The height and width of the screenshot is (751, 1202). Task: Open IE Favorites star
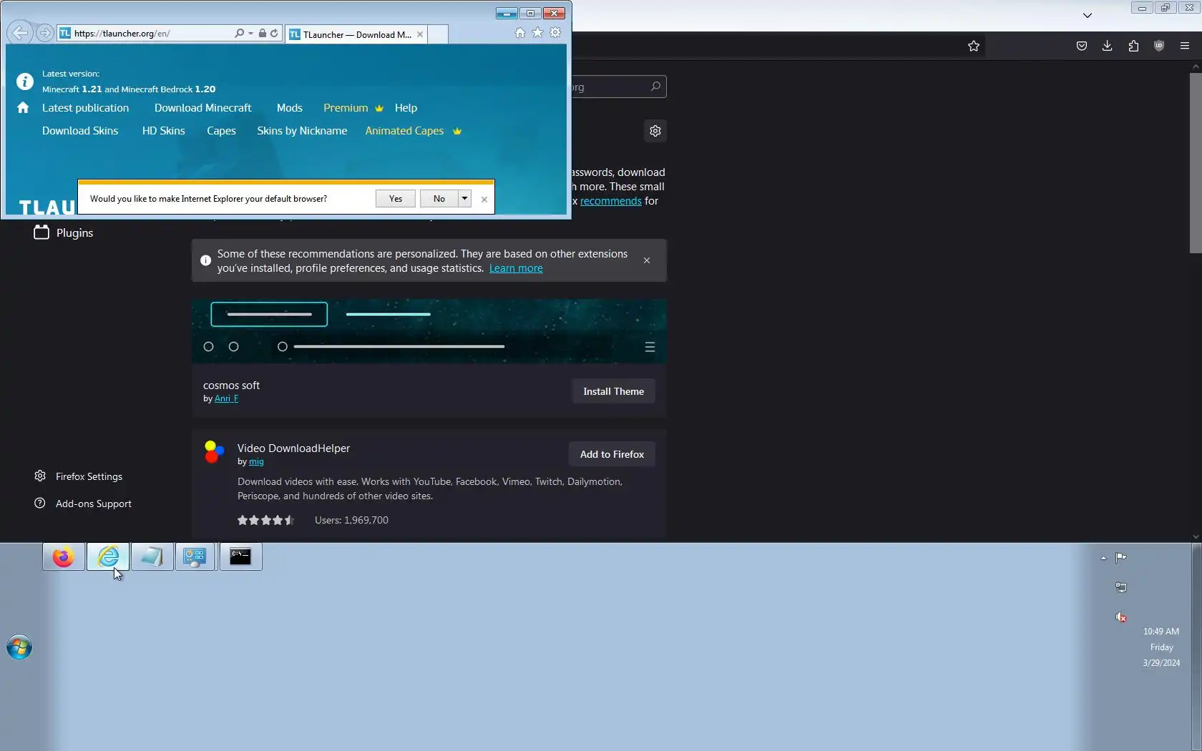(x=537, y=33)
